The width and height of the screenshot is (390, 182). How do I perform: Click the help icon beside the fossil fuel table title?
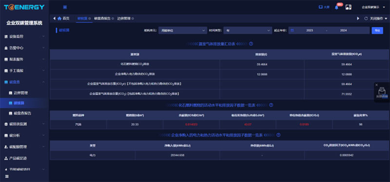coord(271,105)
